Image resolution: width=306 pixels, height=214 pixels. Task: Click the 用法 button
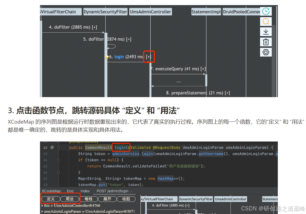[70, 199]
